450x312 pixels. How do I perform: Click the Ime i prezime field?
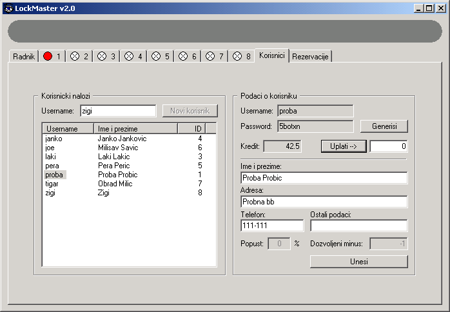(x=324, y=178)
